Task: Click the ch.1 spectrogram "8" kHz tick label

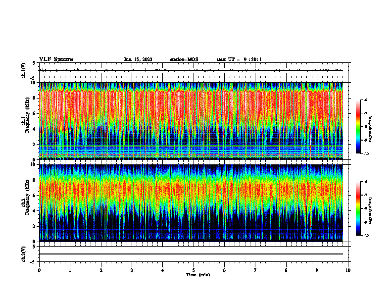Action: 35,98
